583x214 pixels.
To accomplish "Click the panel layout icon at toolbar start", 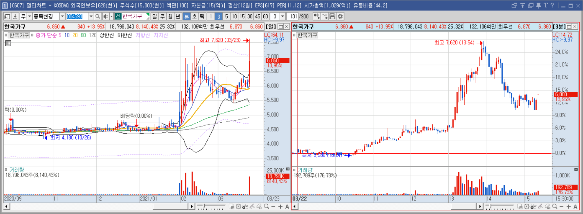I will [x=7, y=16].
